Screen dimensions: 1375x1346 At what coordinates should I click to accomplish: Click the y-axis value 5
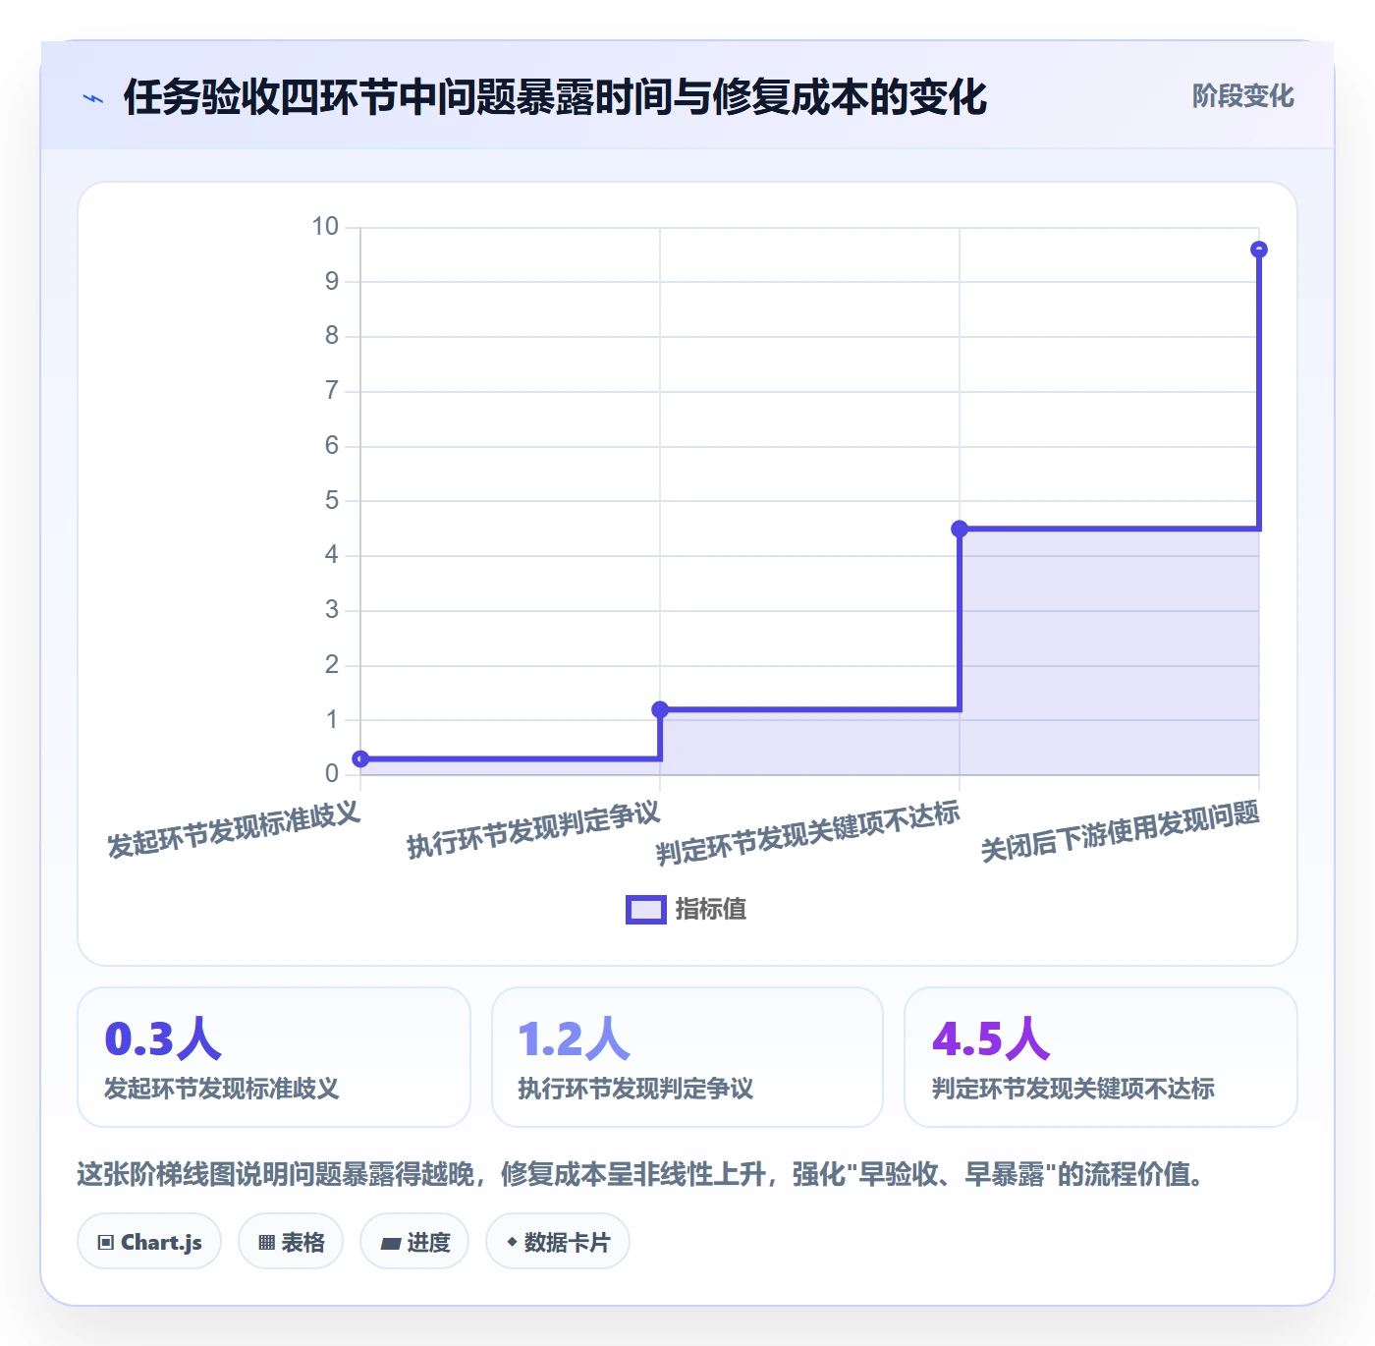[x=332, y=501]
